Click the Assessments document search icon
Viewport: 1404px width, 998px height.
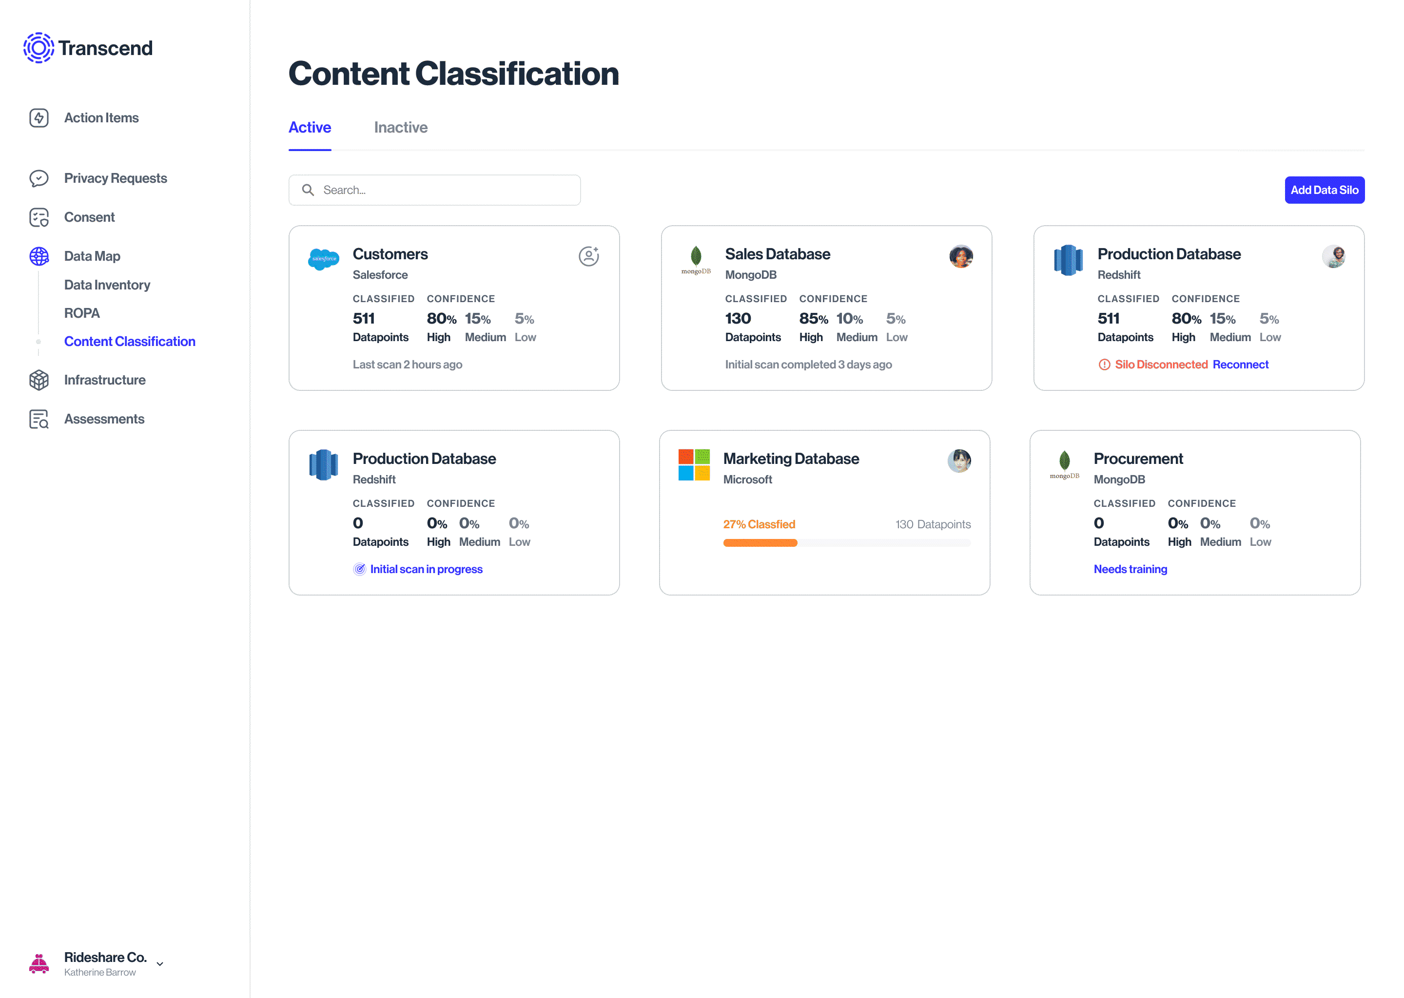pyautogui.click(x=39, y=419)
